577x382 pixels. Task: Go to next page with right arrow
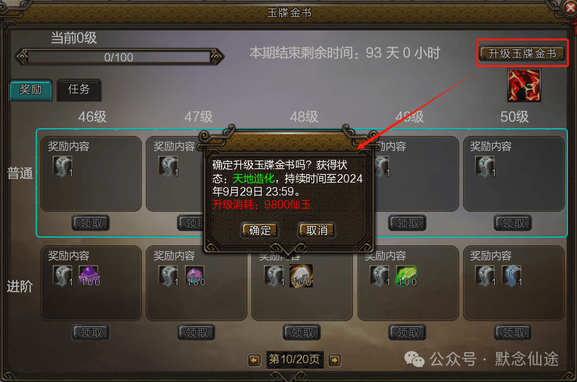[x=335, y=360]
